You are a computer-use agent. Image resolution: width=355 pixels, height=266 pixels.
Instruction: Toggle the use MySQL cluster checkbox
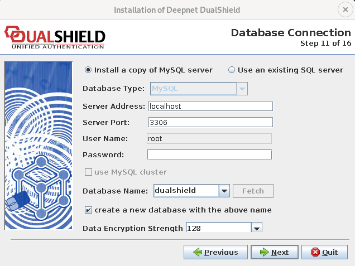[88, 172]
